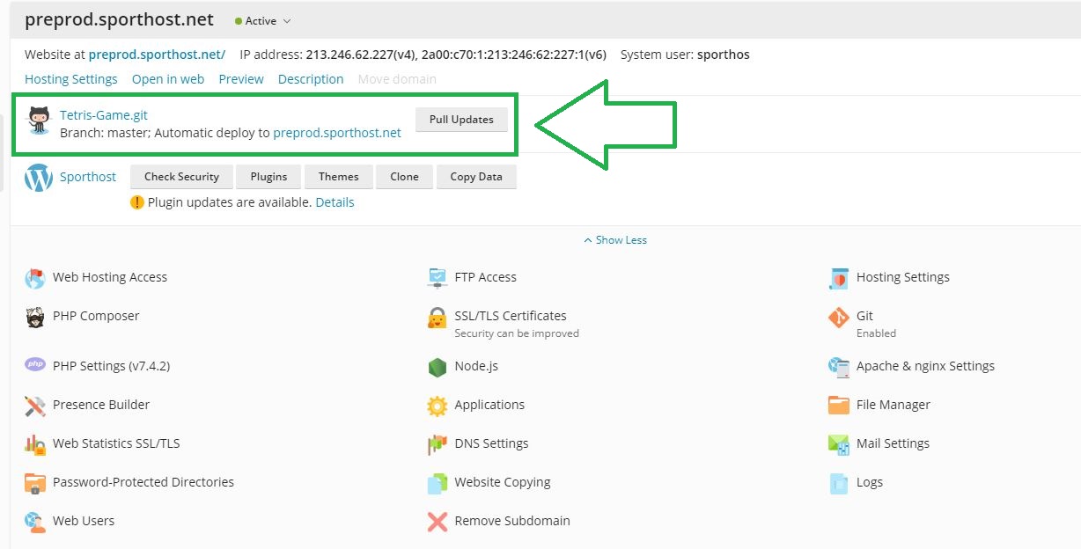Click the Presence Builder tools icon
Screen dimensions: 1081x549
click(x=35, y=406)
